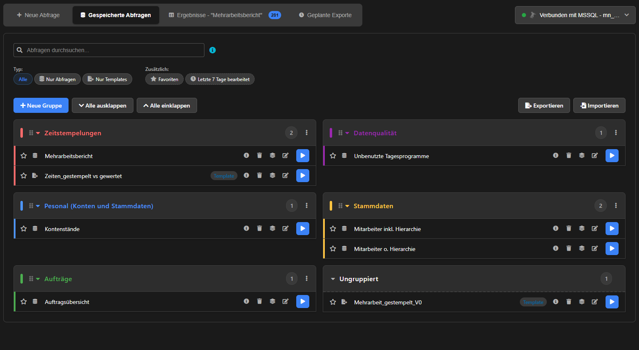Delete the Kontenstände query
The image size is (639, 350).
click(260, 229)
